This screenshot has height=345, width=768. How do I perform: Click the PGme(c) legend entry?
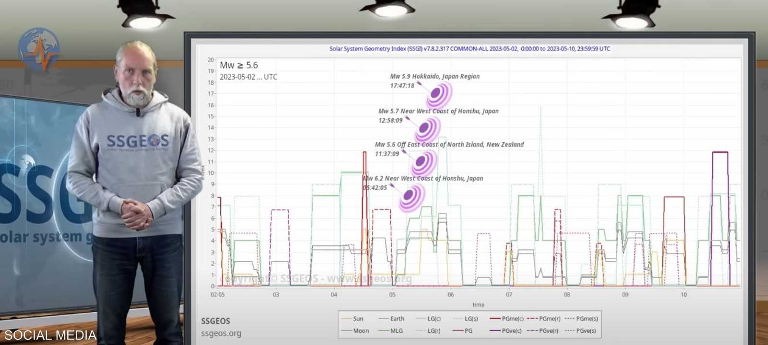(506, 319)
